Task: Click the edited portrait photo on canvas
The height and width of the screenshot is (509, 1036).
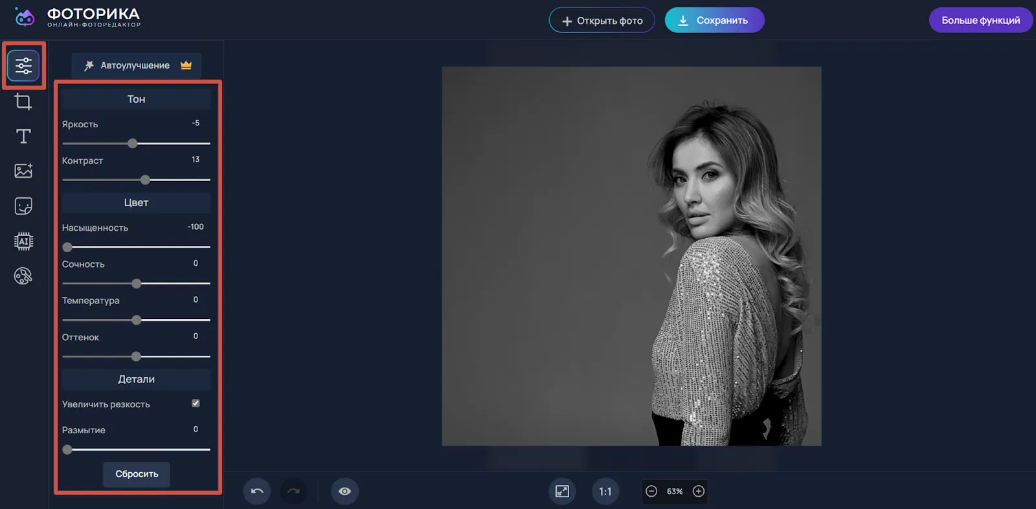Action: pos(631,256)
